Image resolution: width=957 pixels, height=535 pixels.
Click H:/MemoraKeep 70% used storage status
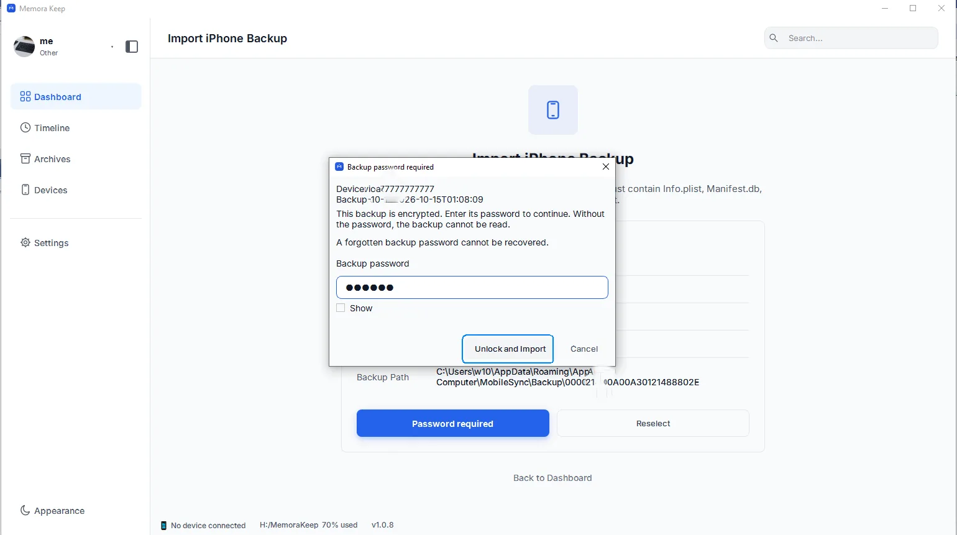point(309,525)
